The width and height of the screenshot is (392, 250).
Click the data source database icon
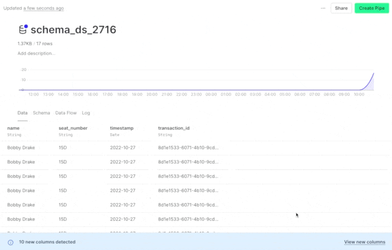coord(23,30)
